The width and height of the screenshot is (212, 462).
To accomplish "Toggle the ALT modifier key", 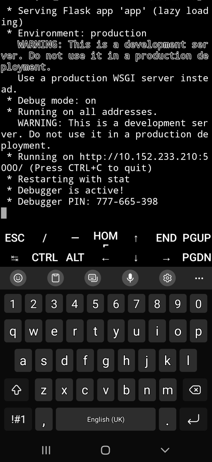I will coord(75,258).
